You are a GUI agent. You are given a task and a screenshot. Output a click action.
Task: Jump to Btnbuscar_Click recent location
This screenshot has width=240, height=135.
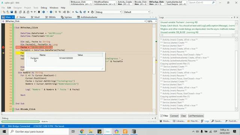point(81,3)
